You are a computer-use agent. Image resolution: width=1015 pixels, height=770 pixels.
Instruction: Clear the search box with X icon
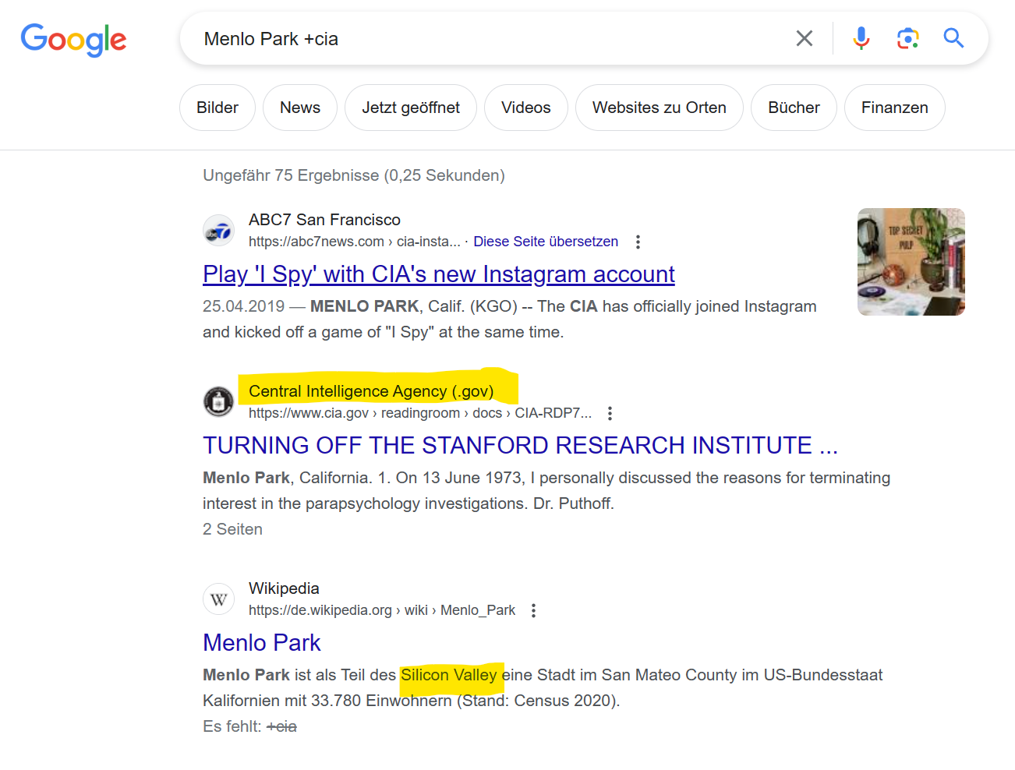point(805,38)
